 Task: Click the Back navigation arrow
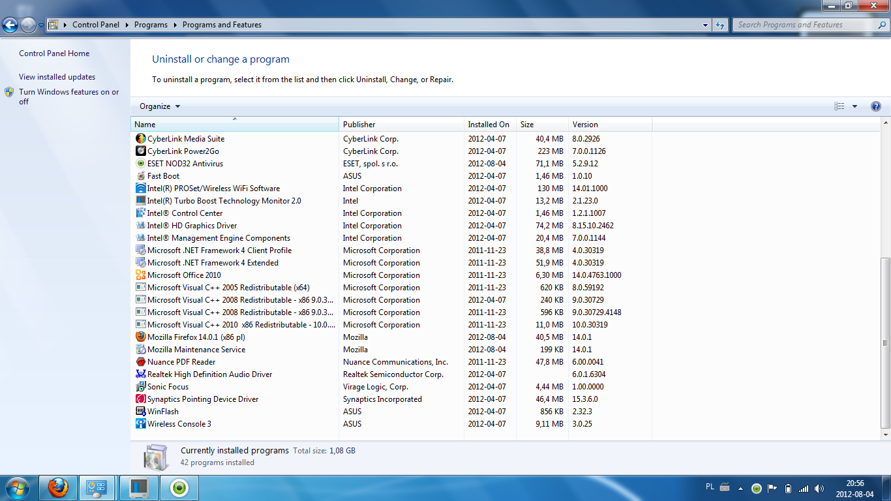(x=10, y=25)
